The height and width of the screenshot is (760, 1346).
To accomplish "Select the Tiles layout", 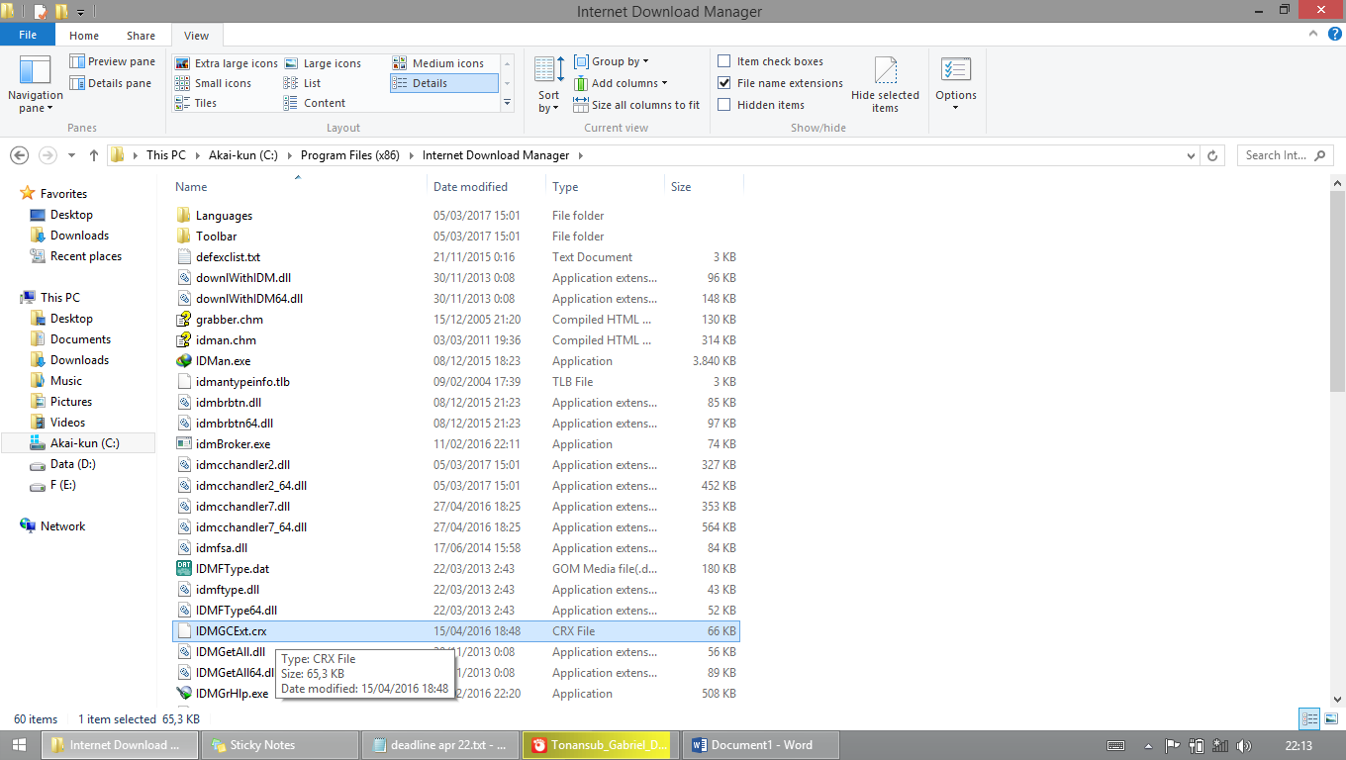I will pyautogui.click(x=196, y=103).
